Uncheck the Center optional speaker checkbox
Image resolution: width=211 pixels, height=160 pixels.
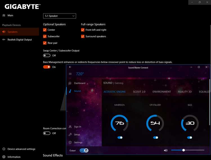pos(45,30)
